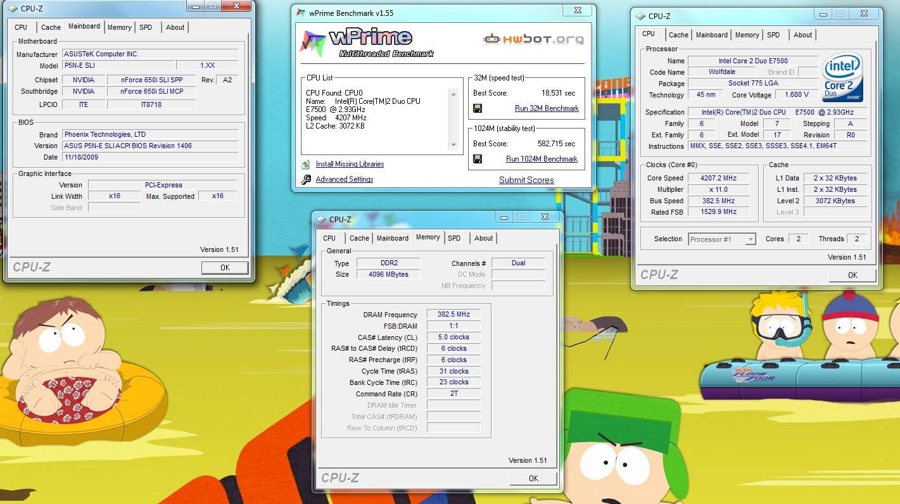
Task: Click the 4096 MBytes size value
Action: point(388,274)
